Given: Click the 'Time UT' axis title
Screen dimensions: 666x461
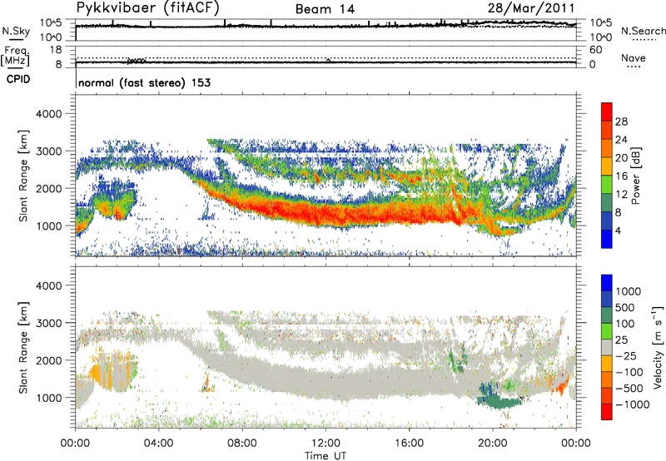Looking at the screenshot, I should point(326,455).
